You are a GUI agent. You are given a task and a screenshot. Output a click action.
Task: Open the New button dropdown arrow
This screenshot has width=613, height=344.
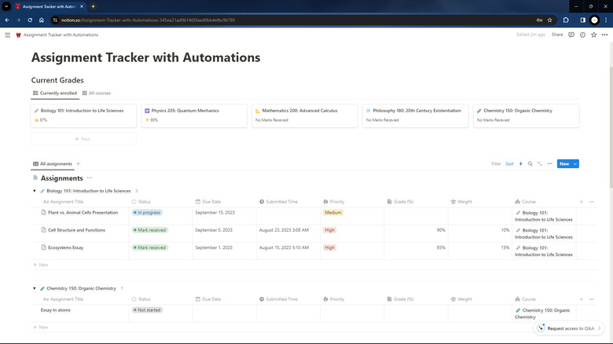576,164
